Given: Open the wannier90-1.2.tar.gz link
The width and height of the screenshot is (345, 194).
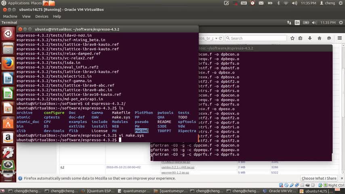Looking at the screenshot, I should pyautogui.click(x=175, y=173).
